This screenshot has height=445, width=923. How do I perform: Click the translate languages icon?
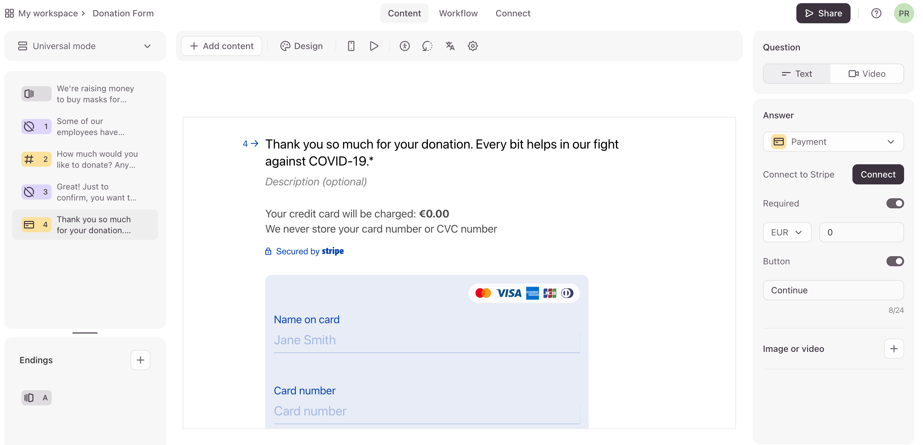pyautogui.click(x=450, y=46)
